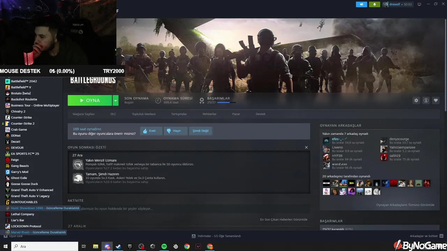Go to Topluluk Merkezi tab
The height and width of the screenshot is (251, 447).
point(144,114)
